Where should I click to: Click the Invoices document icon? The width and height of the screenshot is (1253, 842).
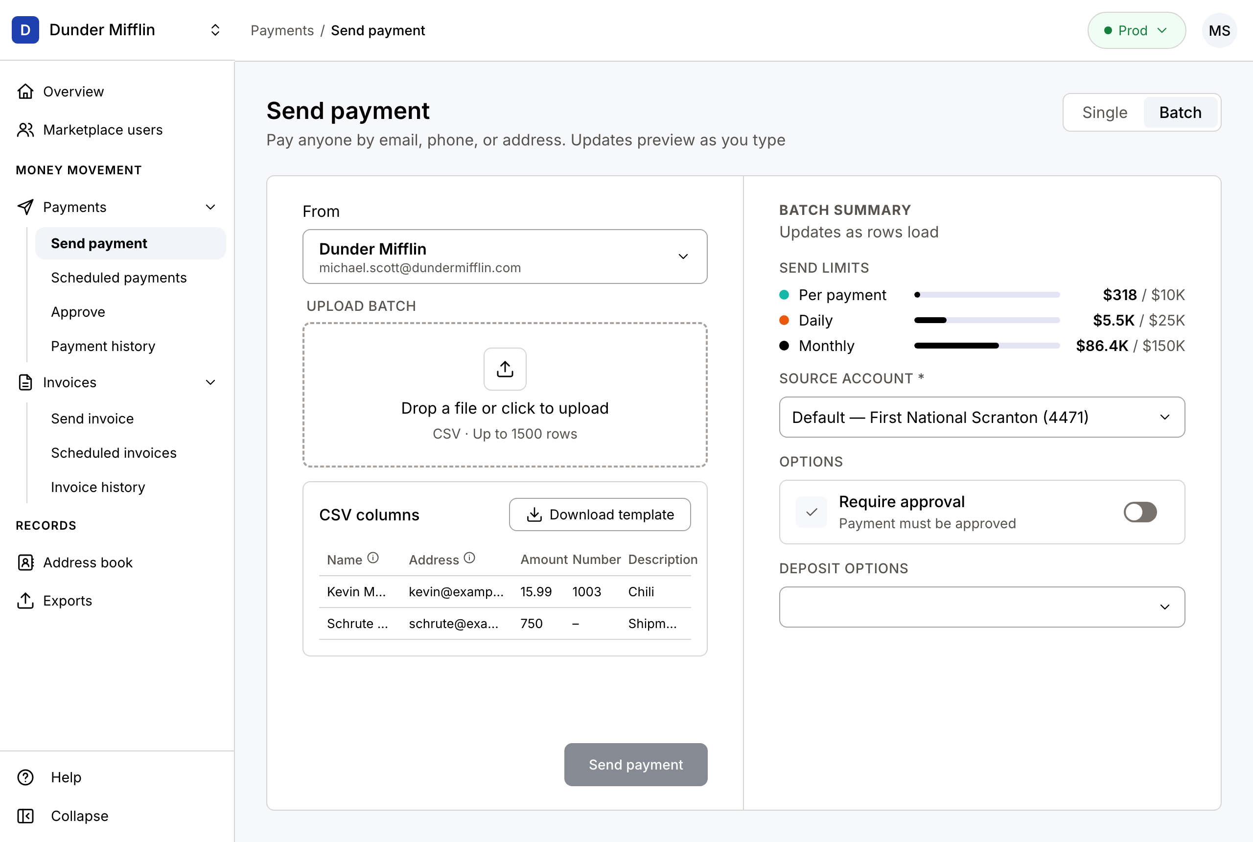[25, 382]
